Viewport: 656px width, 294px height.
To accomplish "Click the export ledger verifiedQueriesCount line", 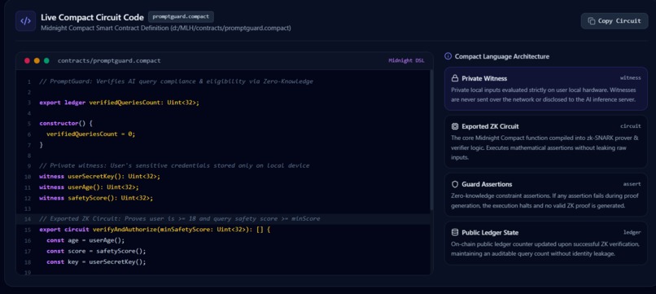I will pyautogui.click(x=119, y=103).
